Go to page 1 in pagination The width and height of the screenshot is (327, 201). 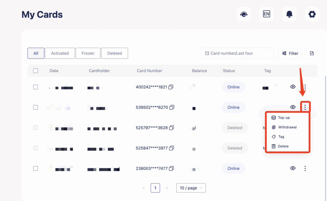[x=155, y=188]
